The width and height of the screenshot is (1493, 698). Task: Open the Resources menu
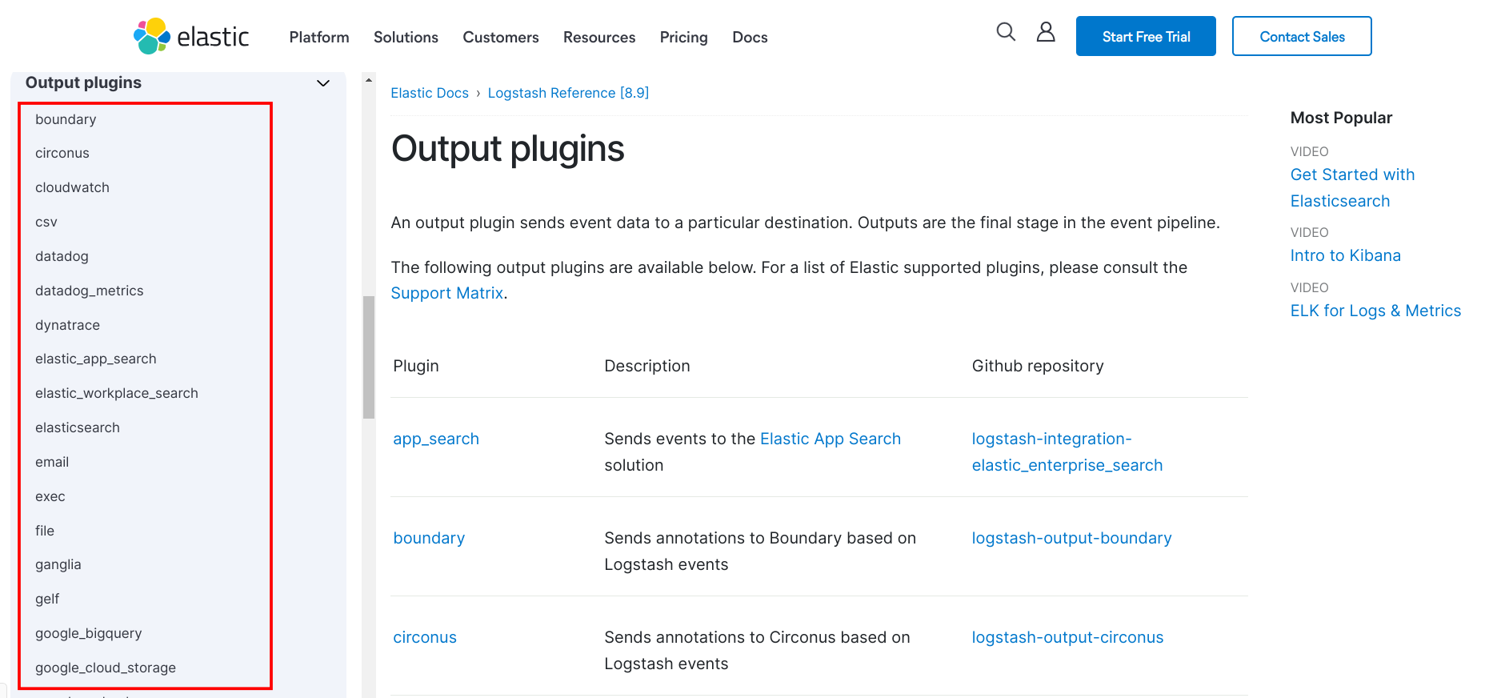click(599, 37)
